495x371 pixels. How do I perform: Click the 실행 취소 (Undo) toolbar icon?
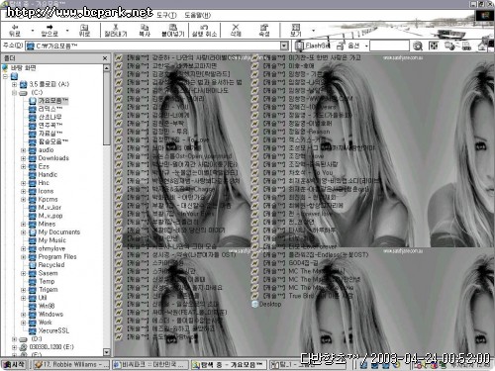click(x=204, y=30)
